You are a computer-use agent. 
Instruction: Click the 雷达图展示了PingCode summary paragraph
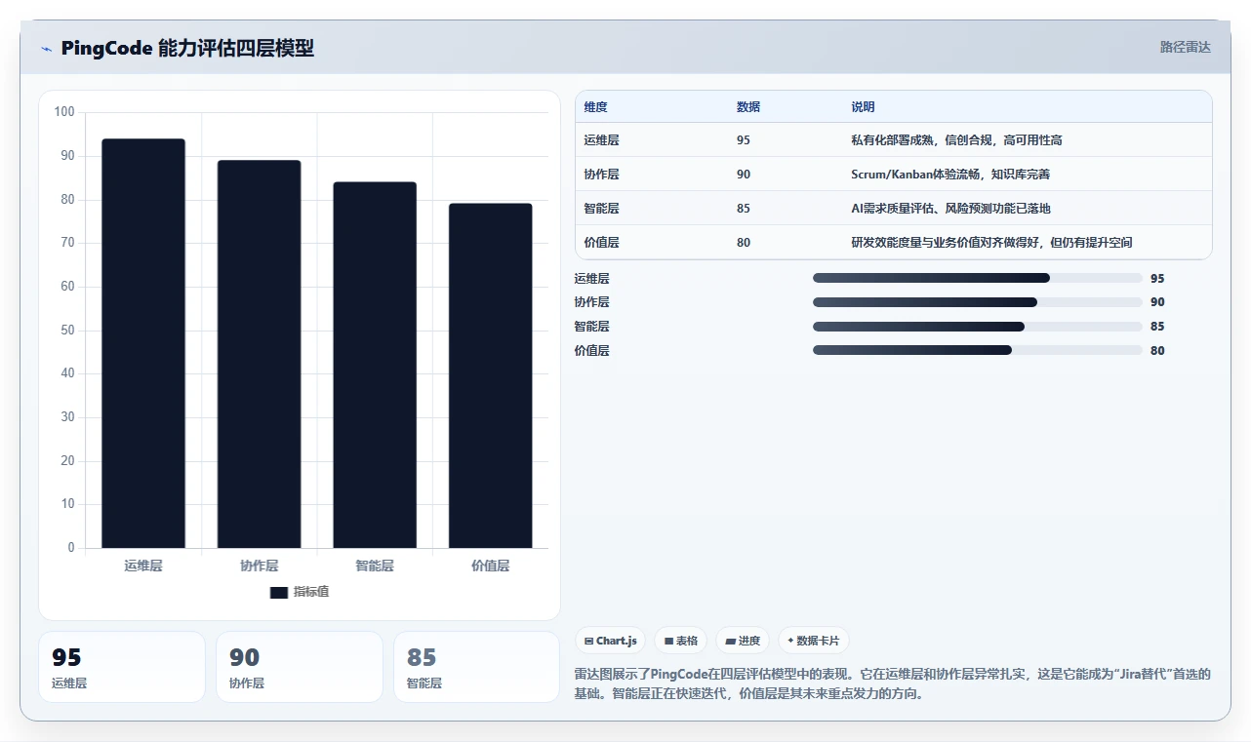[893, 684]
